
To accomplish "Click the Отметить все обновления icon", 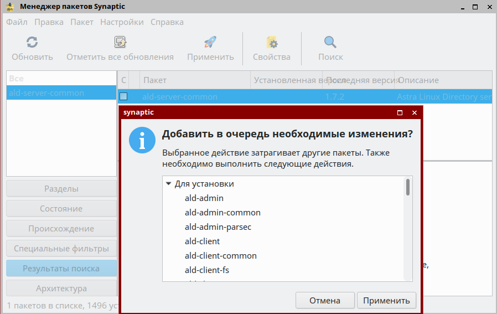I will 120,42.
